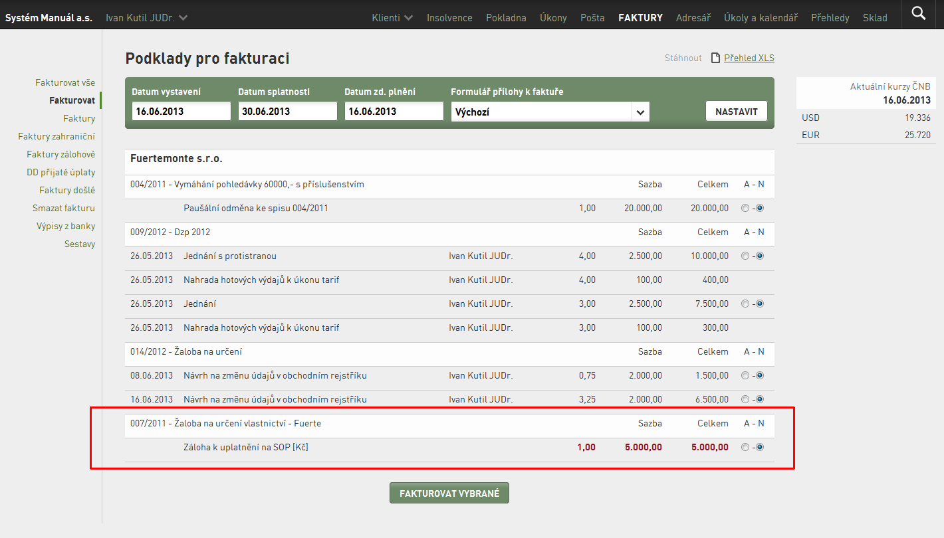This screenshot has width=944, height=538.
Task: Select A radio for Záloha k uplatnění na SOP
Action: pos(745,447)
